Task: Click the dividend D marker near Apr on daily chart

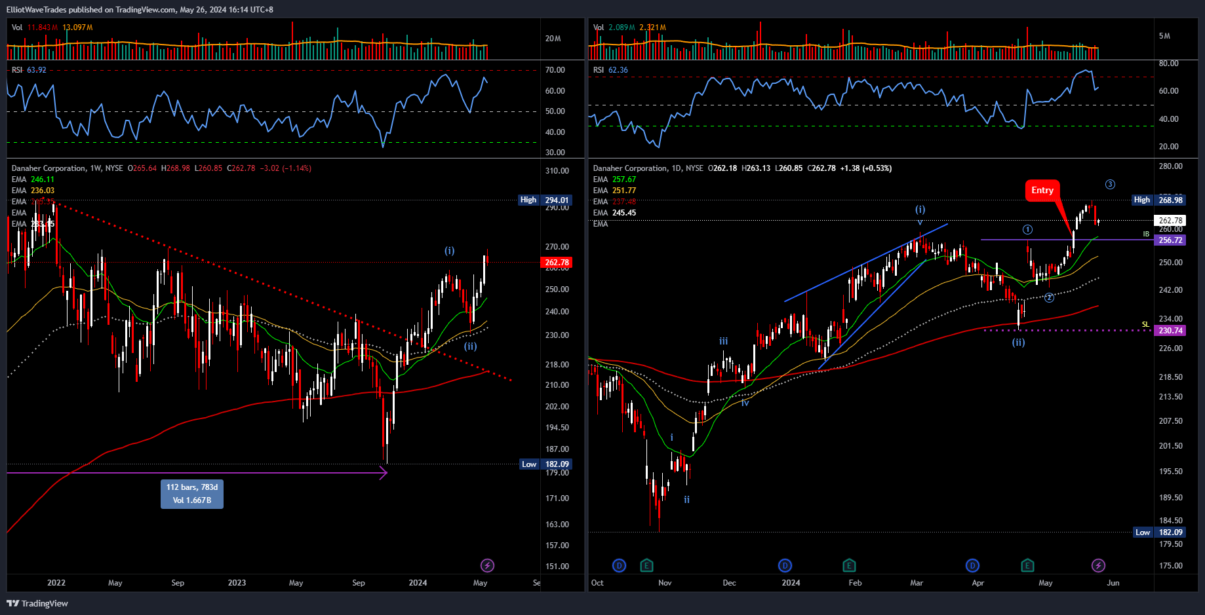Action: coord(972,565)
